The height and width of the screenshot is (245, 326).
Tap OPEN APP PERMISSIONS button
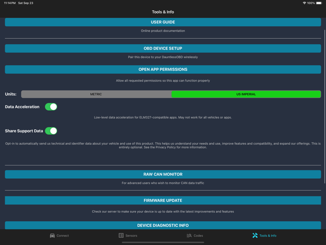click(163, 70)
